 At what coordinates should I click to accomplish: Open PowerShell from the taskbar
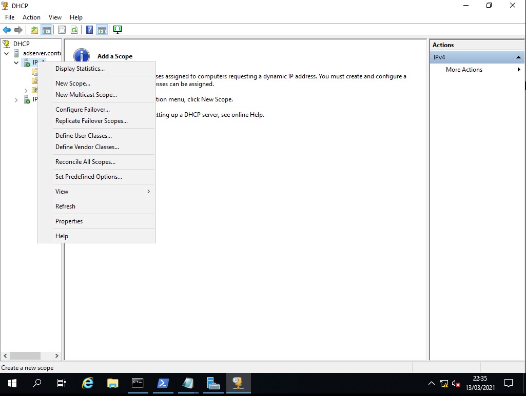pos(163,383)
